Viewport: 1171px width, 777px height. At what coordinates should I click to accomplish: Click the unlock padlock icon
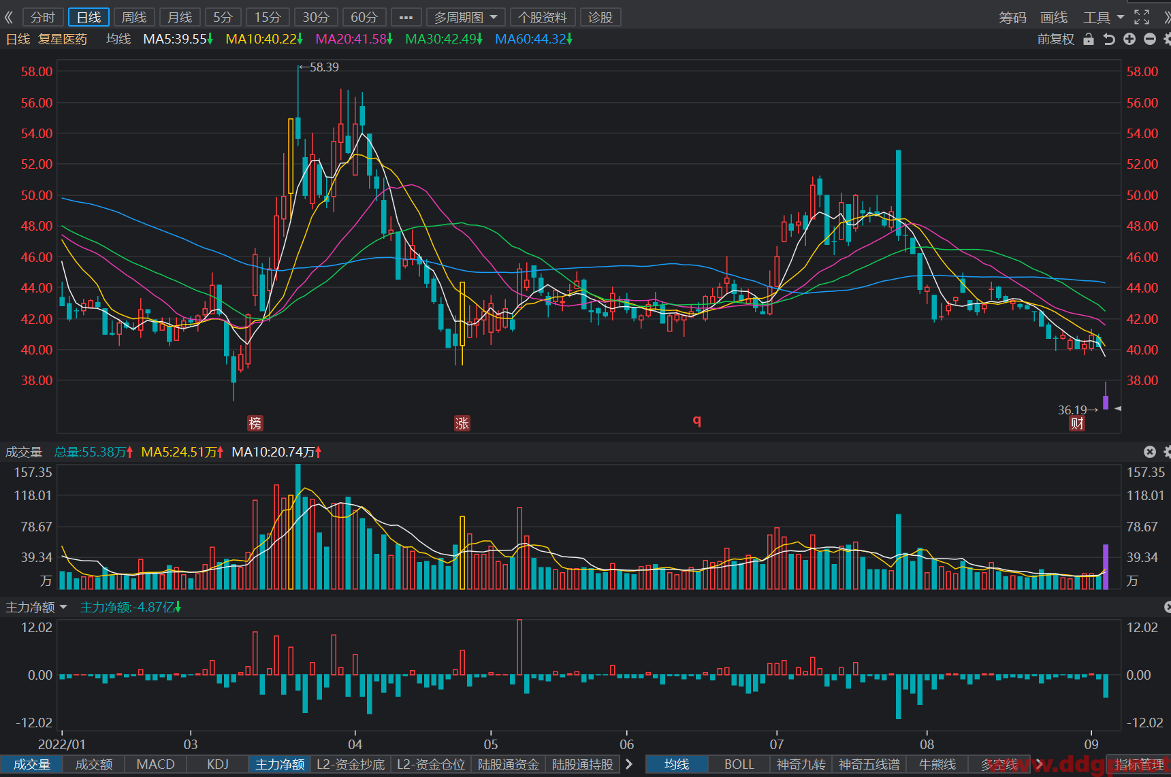pos(1089,39)
